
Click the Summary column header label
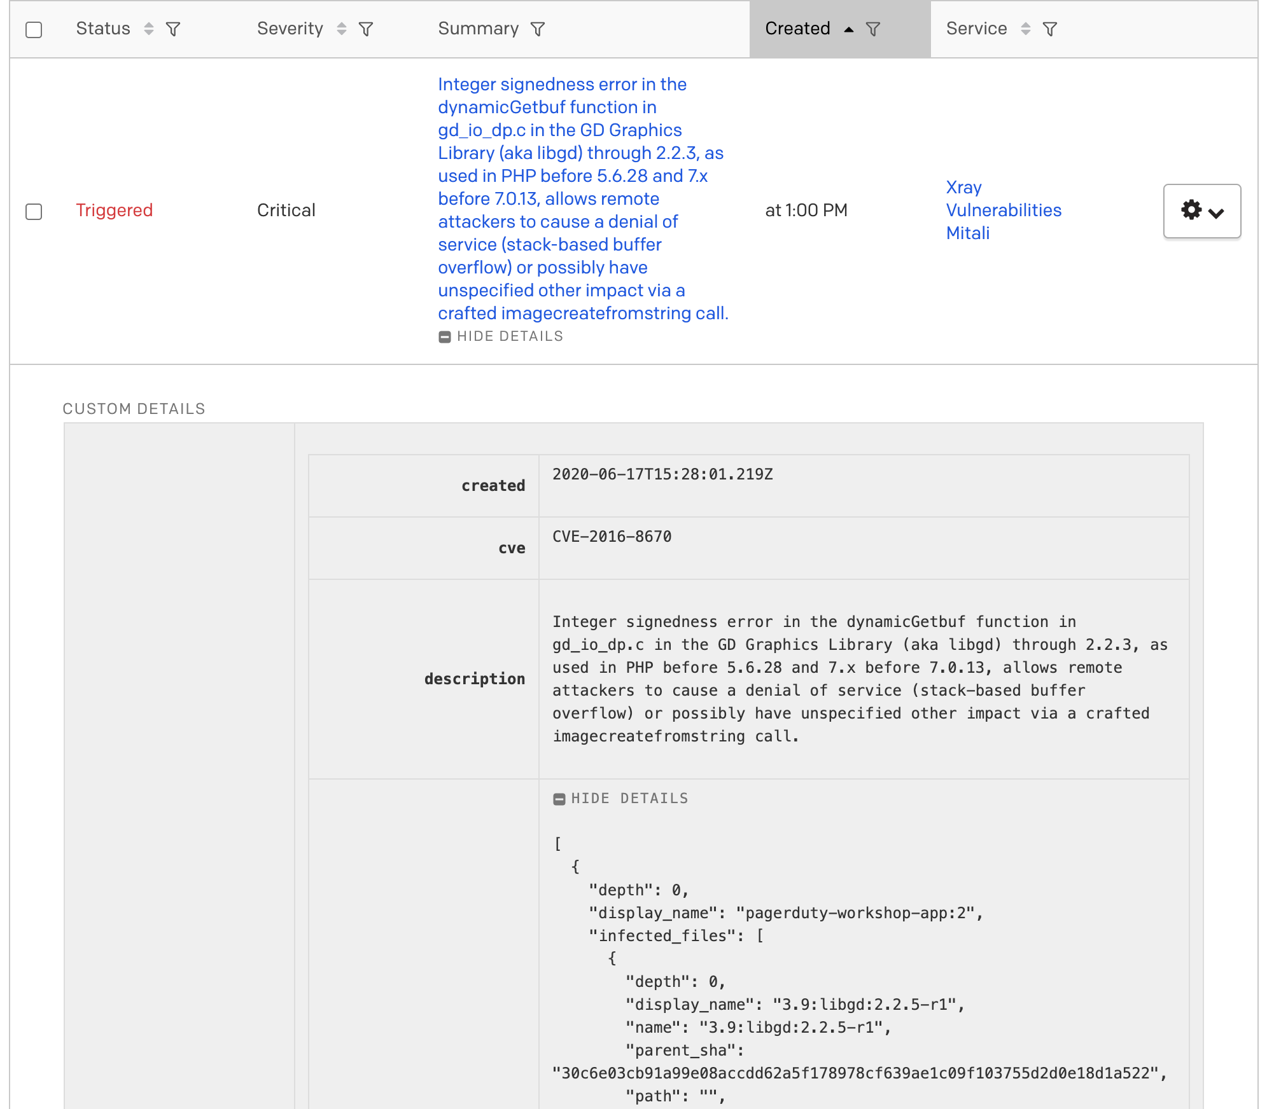(479, 29)
